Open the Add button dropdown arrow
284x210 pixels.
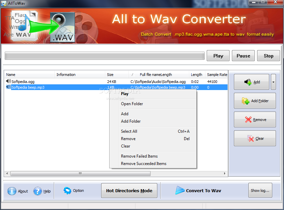pos(273,82)
